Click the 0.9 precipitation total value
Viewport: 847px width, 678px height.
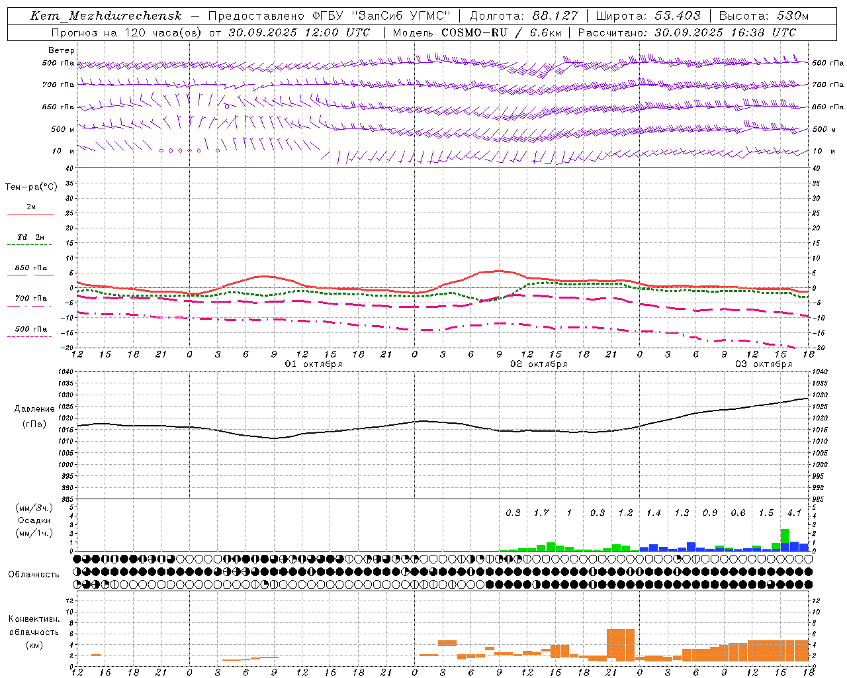pos(710,512)
